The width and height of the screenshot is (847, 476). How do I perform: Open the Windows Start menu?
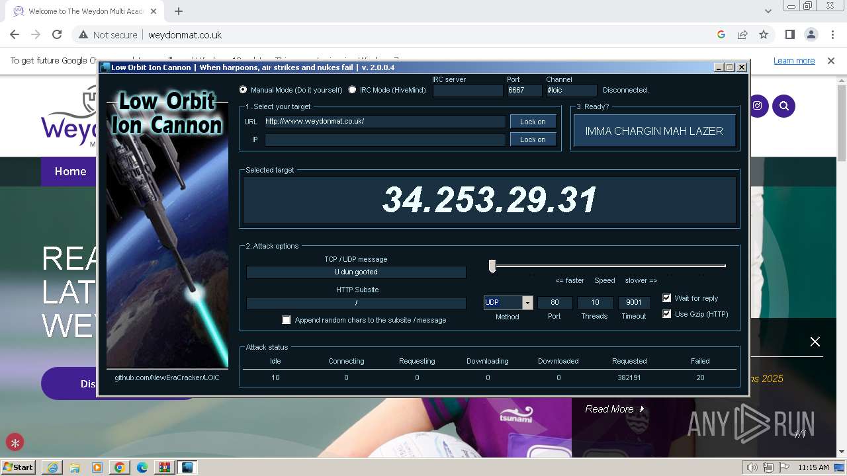tap(19, 467)
